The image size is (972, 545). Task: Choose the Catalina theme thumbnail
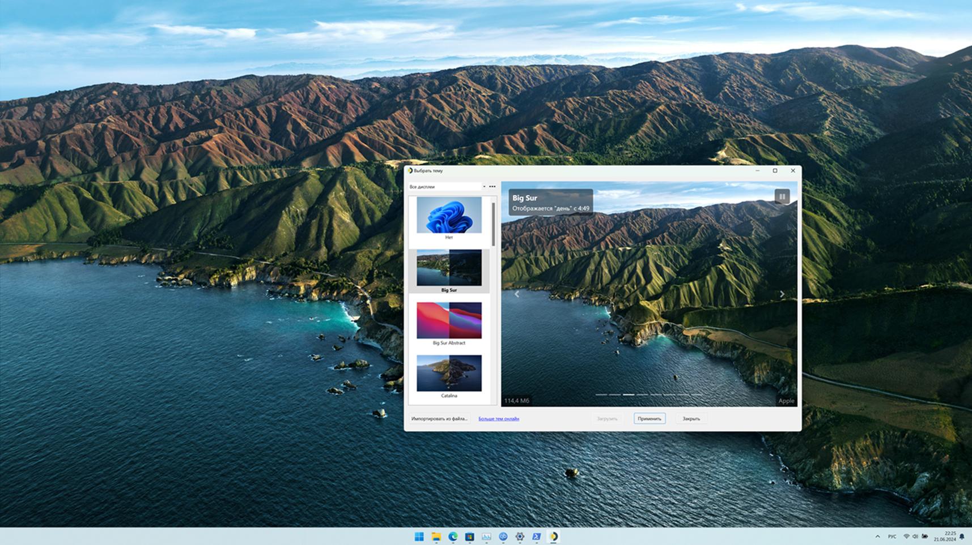pos(449,376)
